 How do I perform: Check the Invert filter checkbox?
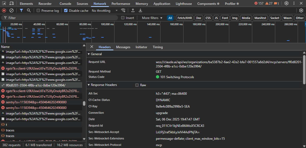(123, 18)
